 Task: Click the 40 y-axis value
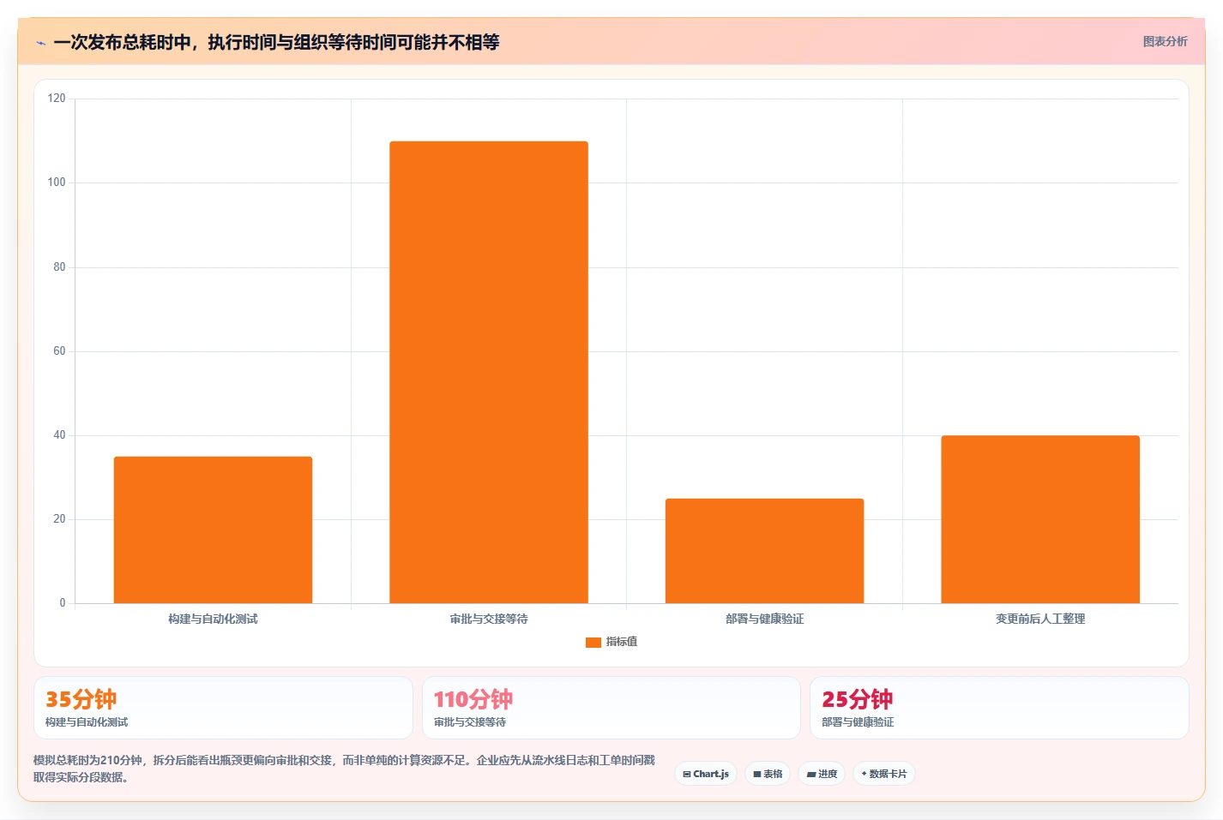tap(59, 435)
